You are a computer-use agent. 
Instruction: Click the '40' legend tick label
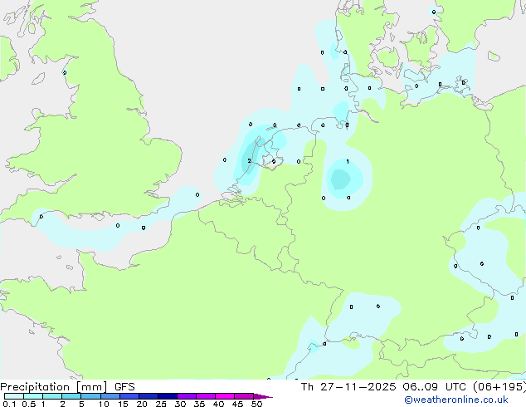click(x=218, y=404)
